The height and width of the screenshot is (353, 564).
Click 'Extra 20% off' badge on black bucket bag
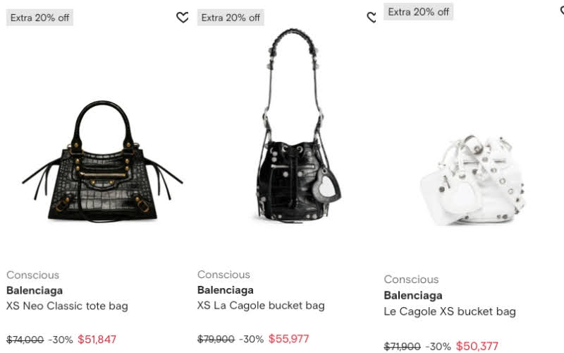231,18
